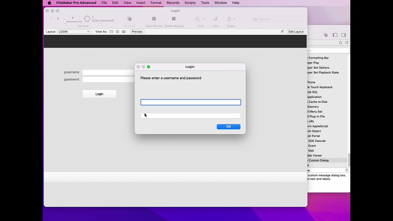The height and width of the screenshot is (221, 393).
Task: Toggle right pane icon in script workspace
Action: (344, 35)
